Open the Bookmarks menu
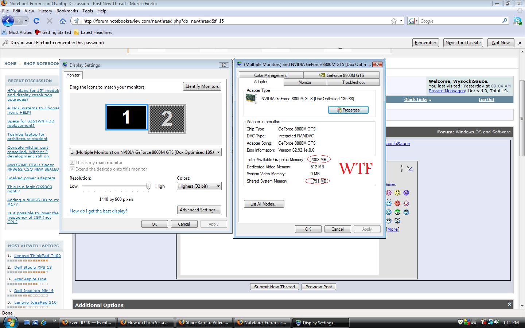This screenshot has width=525, height=328. click(x=67, y=11)
